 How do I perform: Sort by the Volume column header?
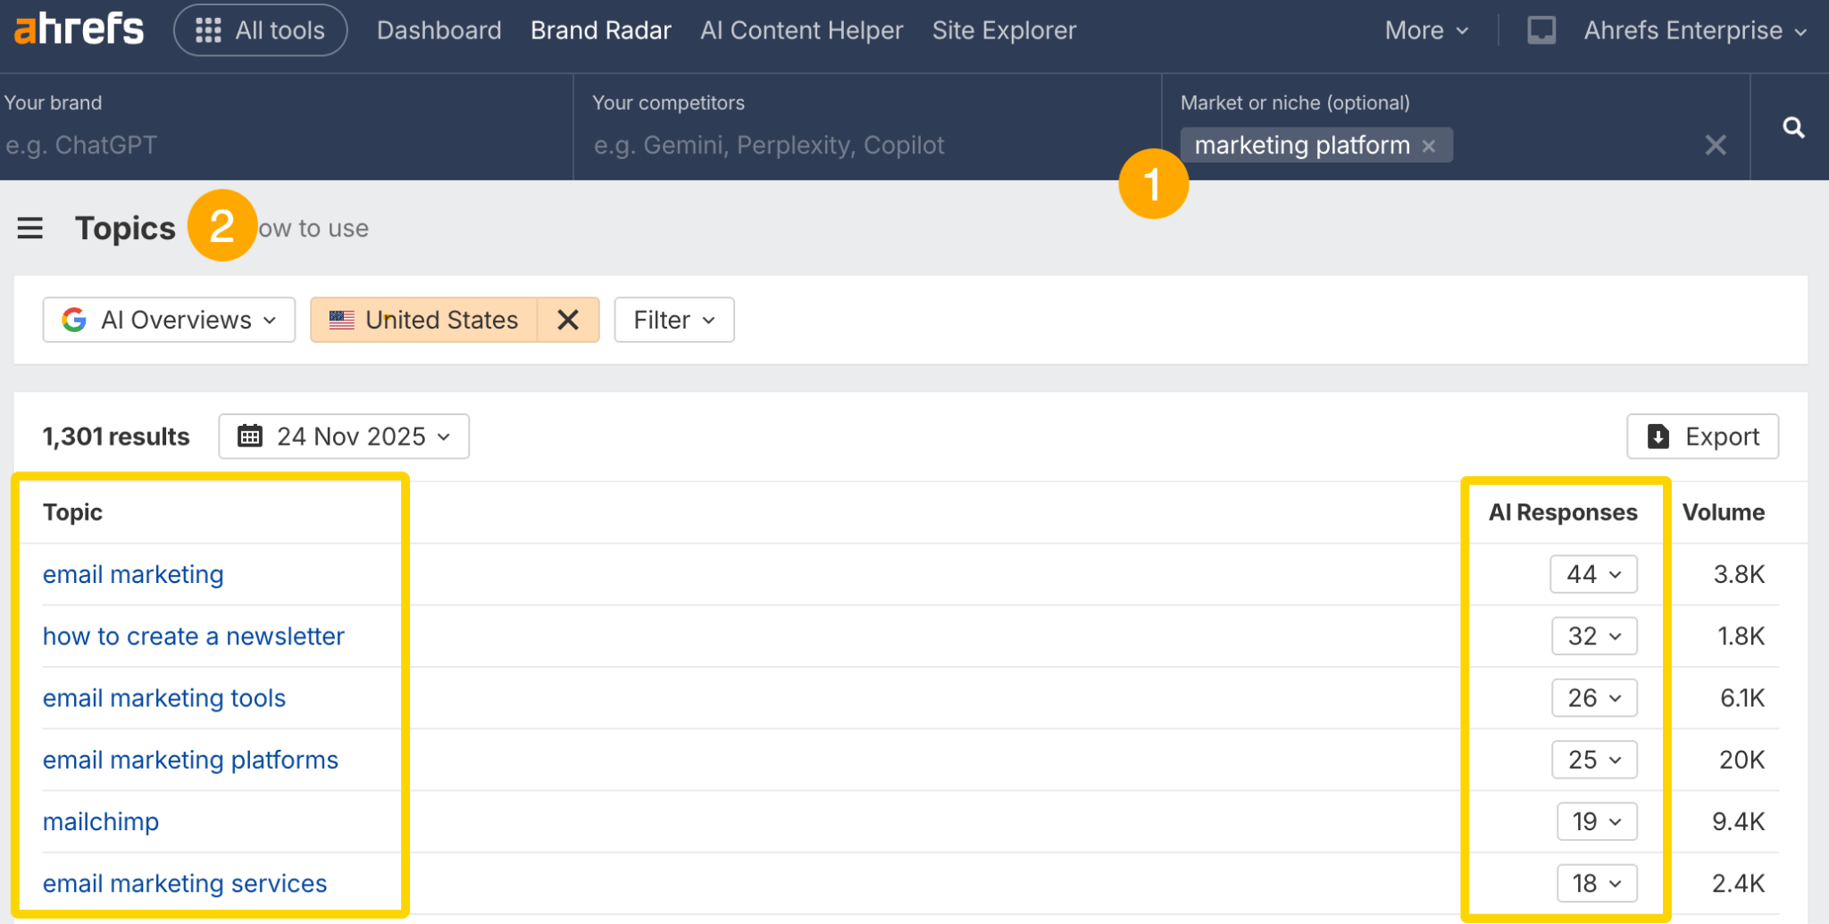1723,512
